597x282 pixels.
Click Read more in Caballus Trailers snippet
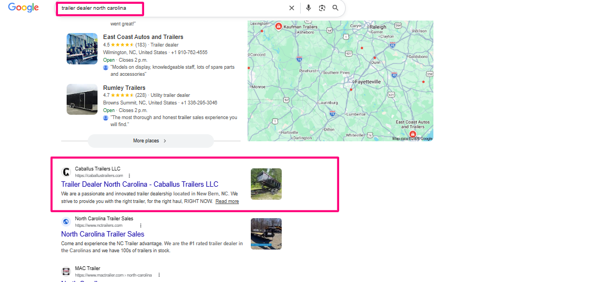pyautogui.click(x=227, y=201)
